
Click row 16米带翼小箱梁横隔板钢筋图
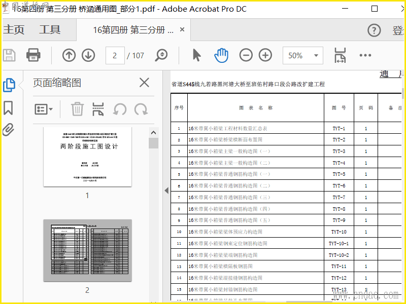[256, 267]
